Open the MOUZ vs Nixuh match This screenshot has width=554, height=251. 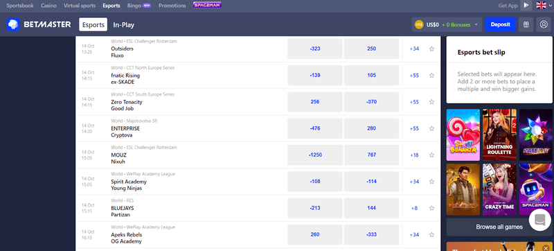tap(118, 158)
